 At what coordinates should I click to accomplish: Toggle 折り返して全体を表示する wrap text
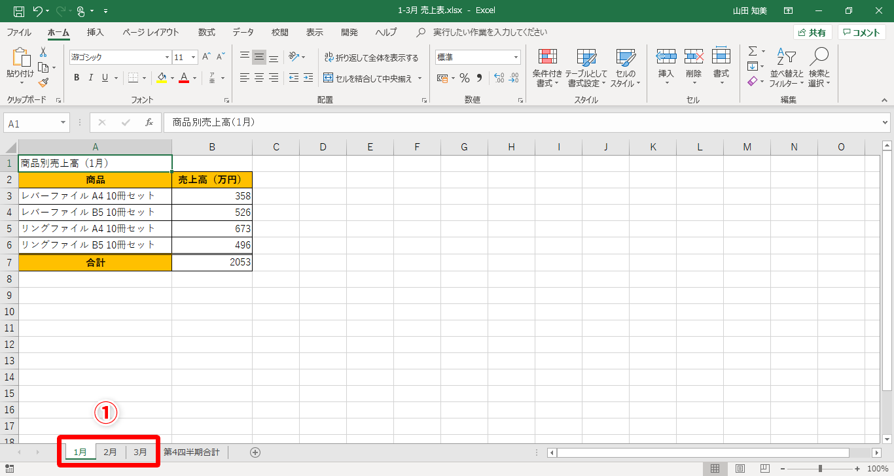tap(371, 58)
